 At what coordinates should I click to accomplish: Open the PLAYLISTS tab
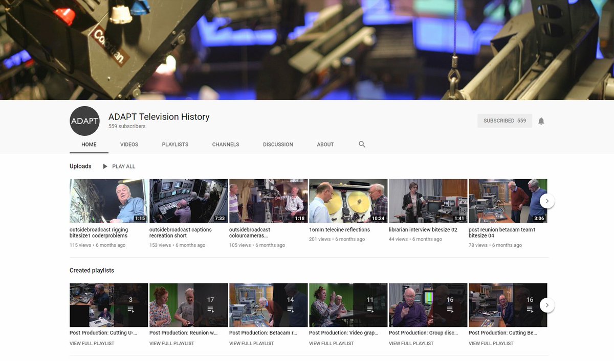point(175,145)
